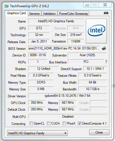This screenshot has height=141, width=115.
Task: Click the DirectX Support value 10.1 / SM4.1
Action: pyautogui.click(x=95, y=69)
